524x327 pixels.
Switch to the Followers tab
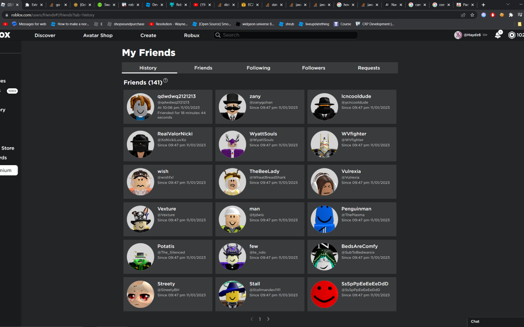(x=314, y=68)
